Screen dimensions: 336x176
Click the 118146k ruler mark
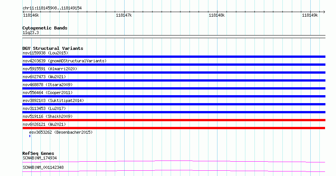(31, 15)
